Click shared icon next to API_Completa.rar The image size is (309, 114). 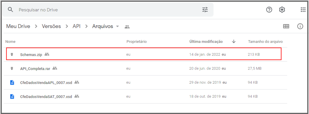(x=55, y=68)
